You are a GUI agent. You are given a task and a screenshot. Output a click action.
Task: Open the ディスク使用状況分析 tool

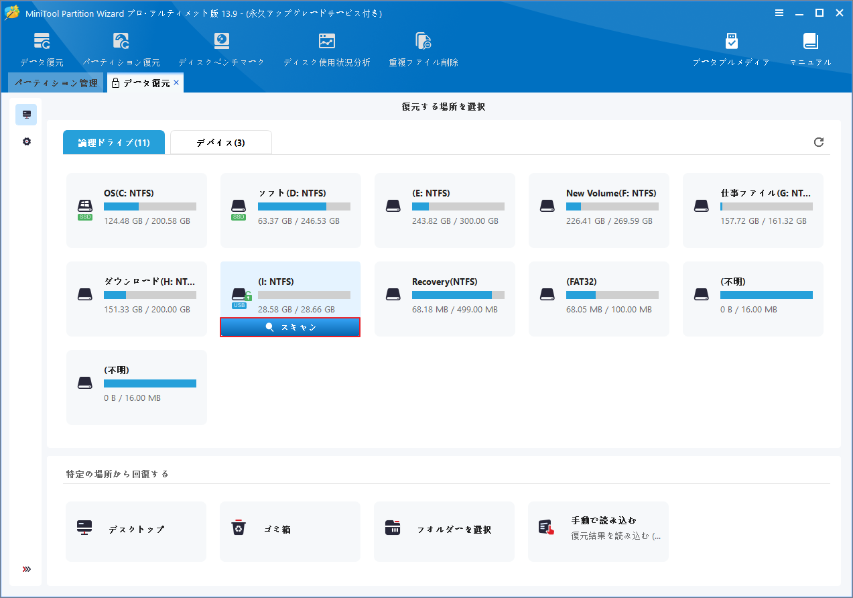[x=326, y=49]
